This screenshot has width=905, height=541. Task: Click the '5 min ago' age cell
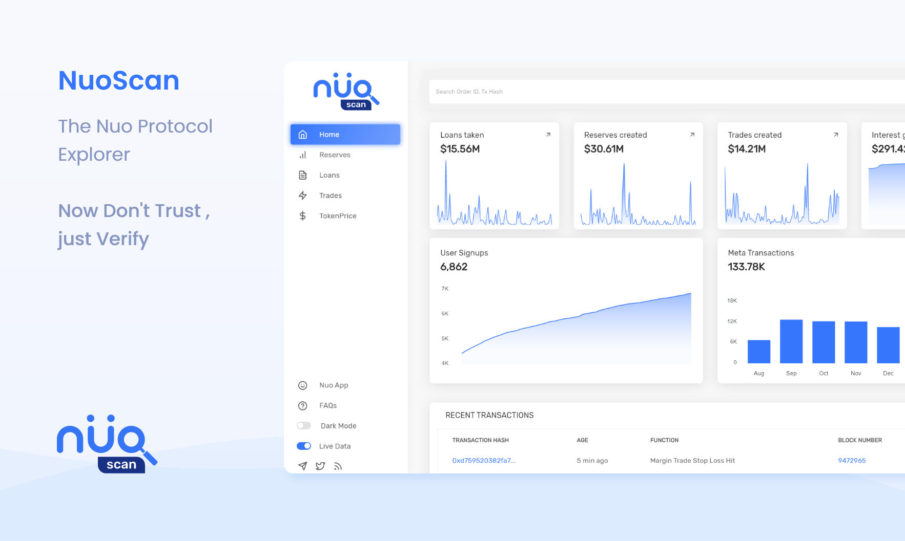pos(592,461)
